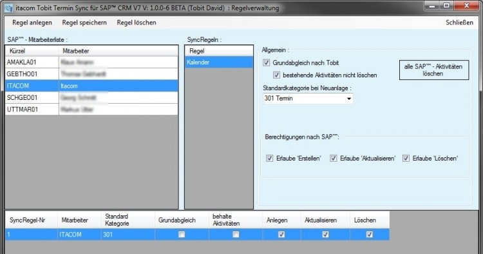This screenshot has width=483, height=254.
Task: Click alle SAP-Aktivitäten löschen button
Action: tap(433, 70)
